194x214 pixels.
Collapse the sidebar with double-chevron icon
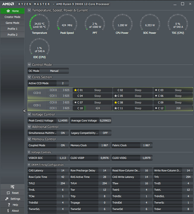(24, 111)
